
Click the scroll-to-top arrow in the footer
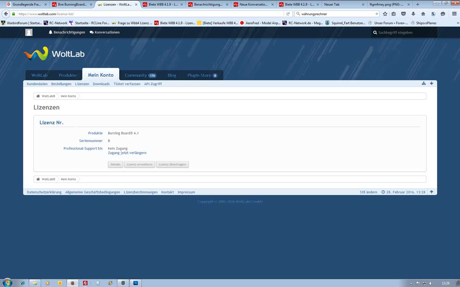(431, 192)
